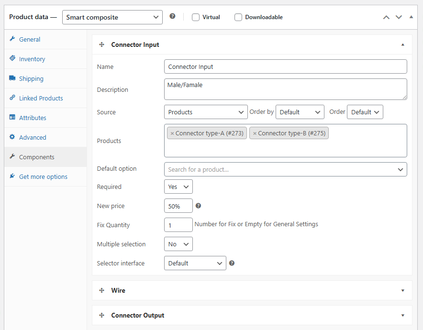Grab the move handle of Connector Input

pyautogui.click(x=101, y=44)
